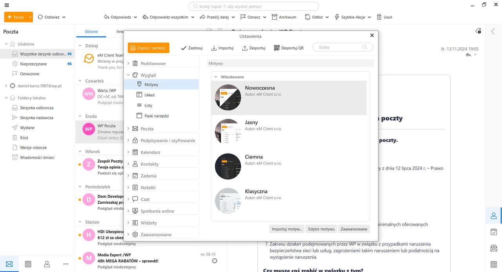Click Eksportuj in settings toolbar
This screenshot has height=272, width=502.
coord(254,48)
